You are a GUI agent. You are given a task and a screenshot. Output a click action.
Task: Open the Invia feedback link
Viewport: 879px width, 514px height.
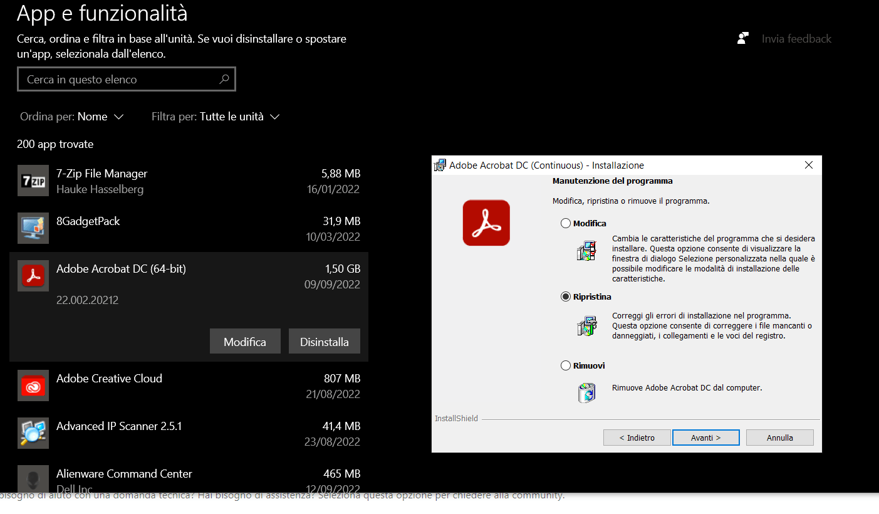[x=796, y=39]
